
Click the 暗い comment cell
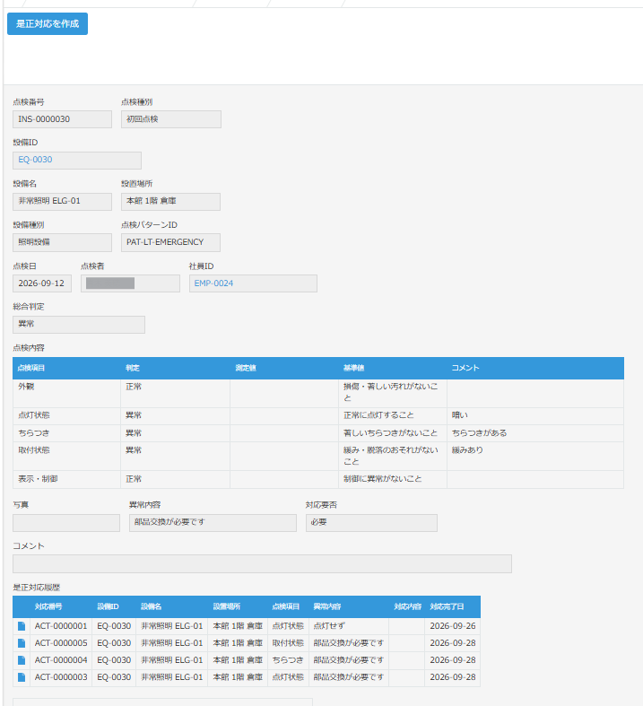pos(535,416)
